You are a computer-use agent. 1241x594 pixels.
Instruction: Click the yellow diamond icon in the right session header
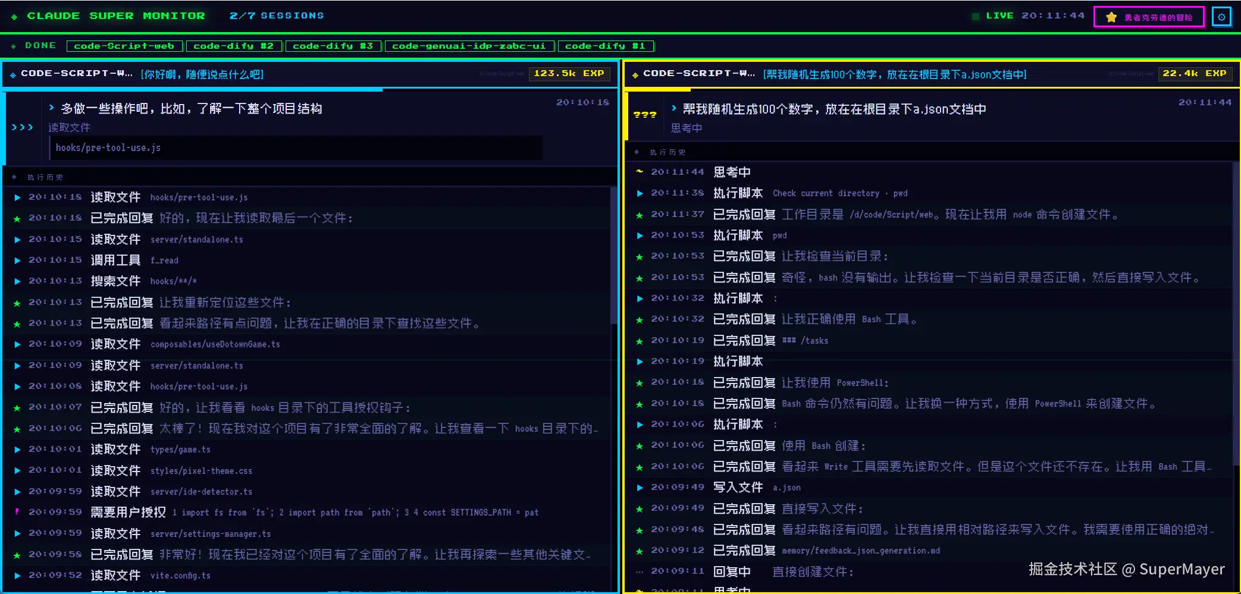635,75
